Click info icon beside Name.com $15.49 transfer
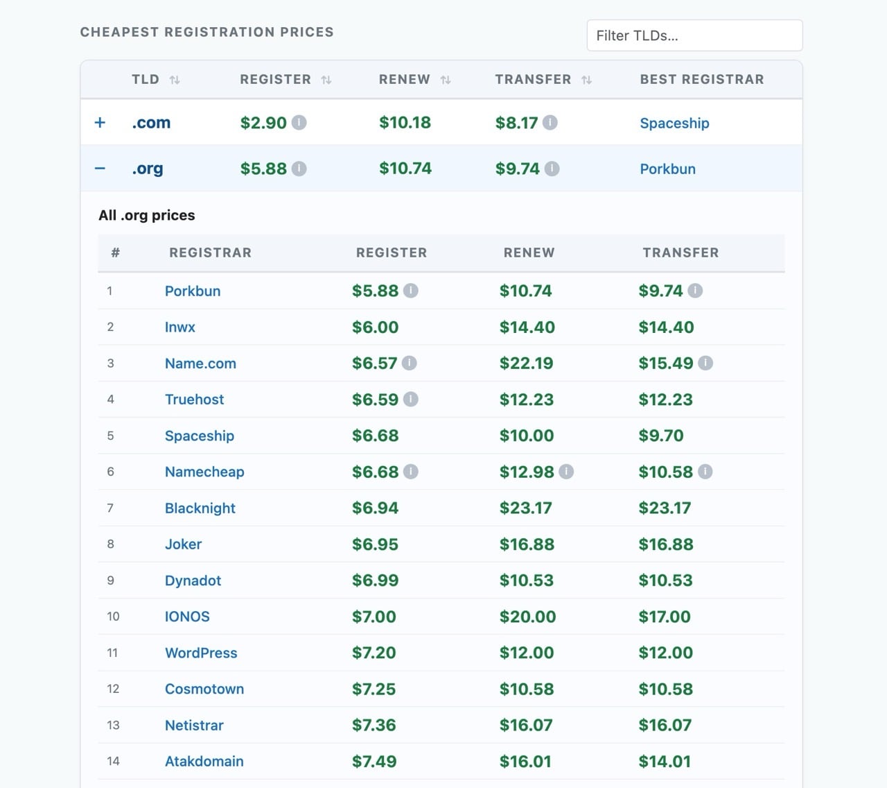This screenshot has width=887, height=788. coord(705,363)
